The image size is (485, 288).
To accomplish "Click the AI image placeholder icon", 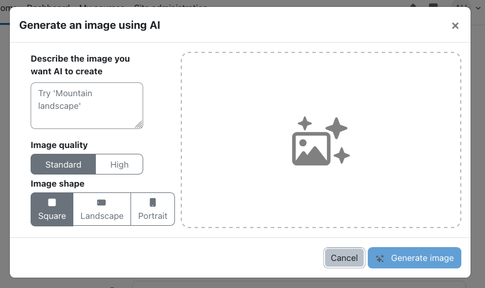I will click(x=321, y=141).
